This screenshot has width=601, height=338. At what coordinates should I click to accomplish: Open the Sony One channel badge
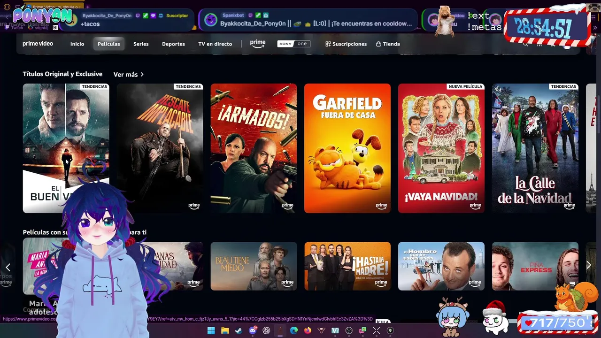tap(294, 44)
